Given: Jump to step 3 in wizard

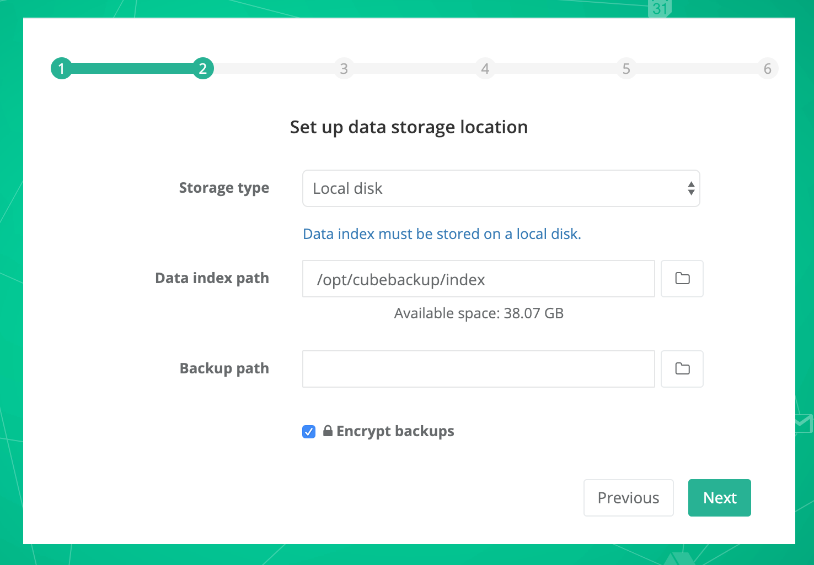Looking at the screenshot, I should pyautogui.click(x=344, y=68).
